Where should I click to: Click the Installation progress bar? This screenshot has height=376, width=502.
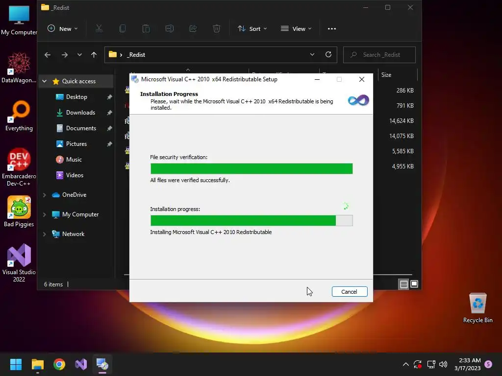251,221
